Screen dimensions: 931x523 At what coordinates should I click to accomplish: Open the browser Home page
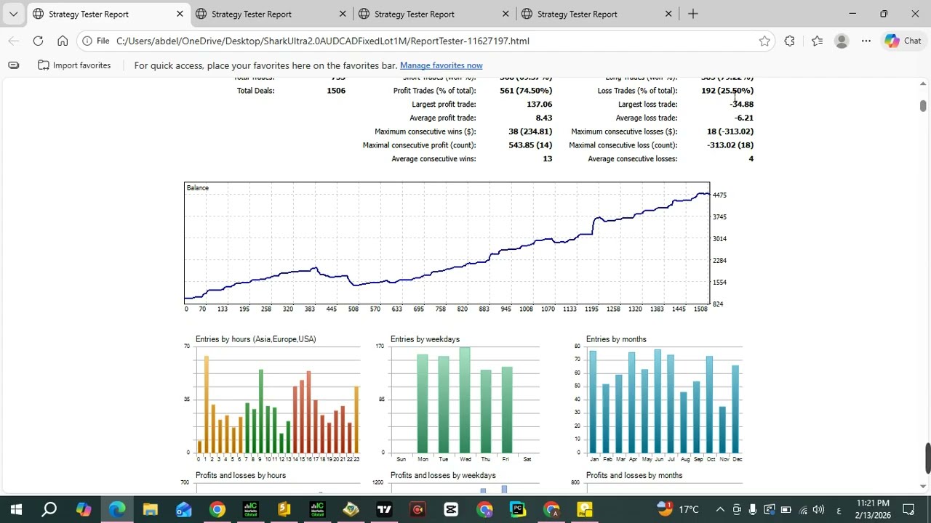[63, 41]
